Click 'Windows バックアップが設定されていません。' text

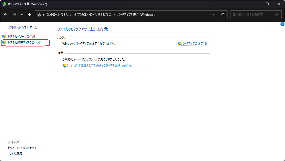pyautogui.click(x=89, y=43)
